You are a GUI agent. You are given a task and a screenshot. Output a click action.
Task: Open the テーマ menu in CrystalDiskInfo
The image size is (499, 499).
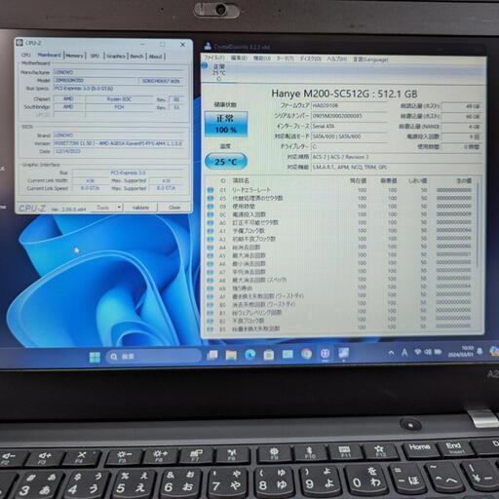pyautogui.click(x=285, y=58)
